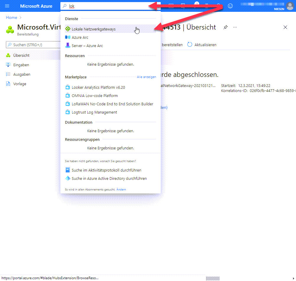Click the Korrelations-ID value text
296x281 pixels.
[x=273, y=91]
